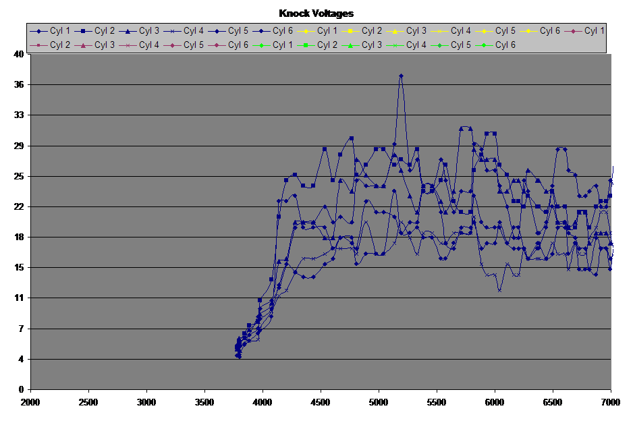Click the highest peak data point on chart
This screenshot has height=421, width=633.
(x=401, y=76)
